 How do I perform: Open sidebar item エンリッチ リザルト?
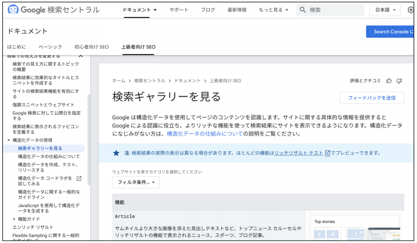tap(33, 227)
